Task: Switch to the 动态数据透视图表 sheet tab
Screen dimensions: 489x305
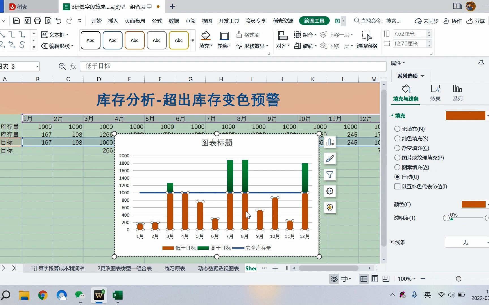Action: [218, 268]
